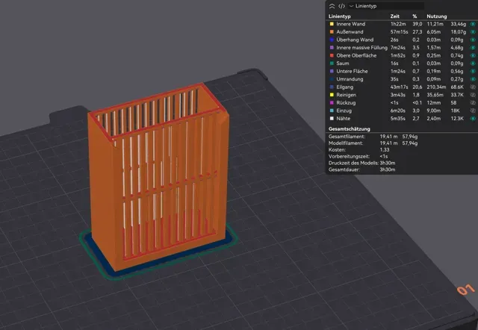This screenshot has height=330, width=478.
Task: Show Eilgang travel moves in preview
Action: click(x=473, y=87)
